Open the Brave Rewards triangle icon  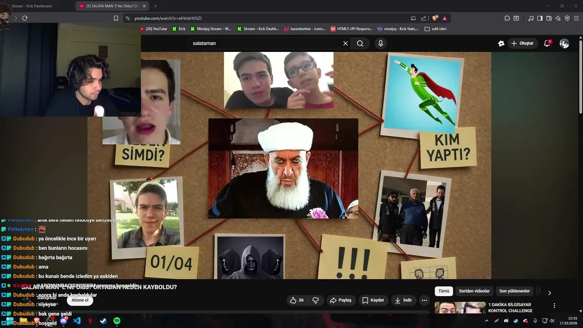coord(445,18)
